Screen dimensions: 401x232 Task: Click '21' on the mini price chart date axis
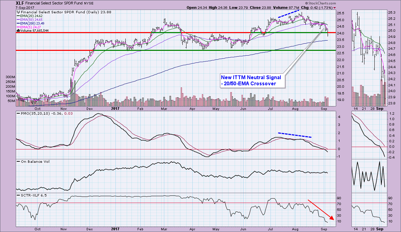[x=364, y=108]
